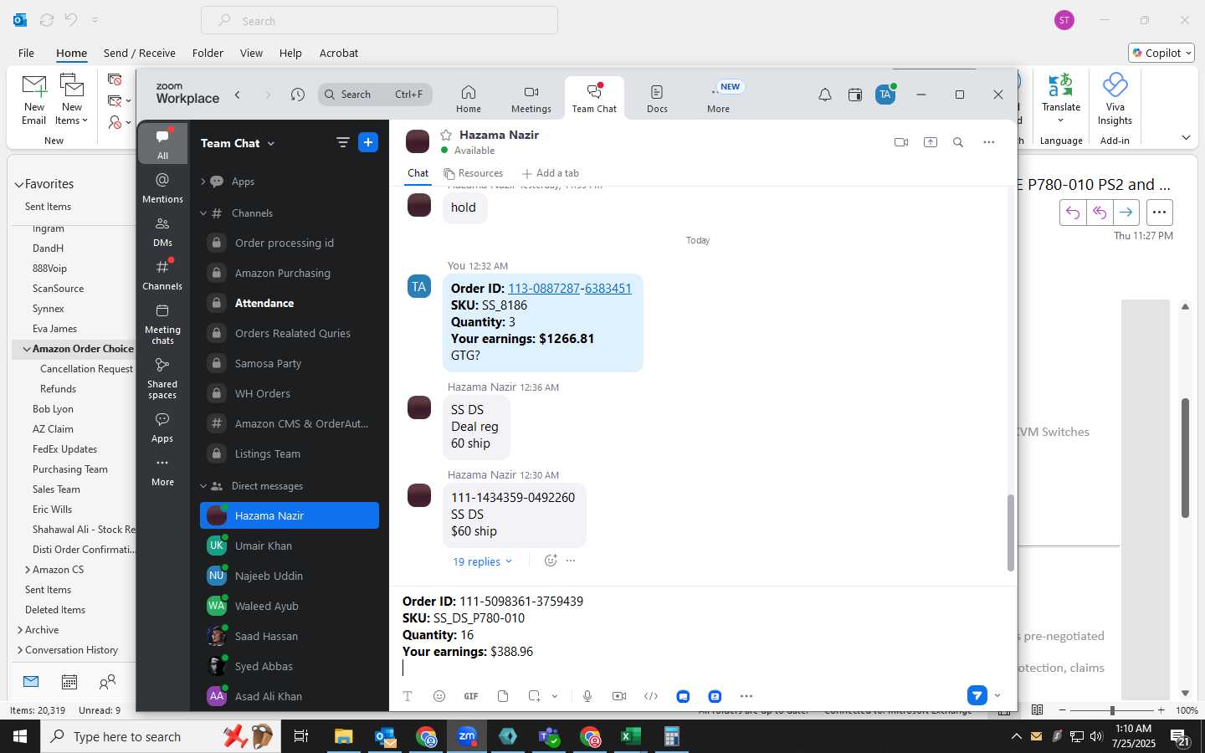Screen dimensions: 1205x753
Task: Open File Explorer from taskbar
Action: [x=344, y=737]
